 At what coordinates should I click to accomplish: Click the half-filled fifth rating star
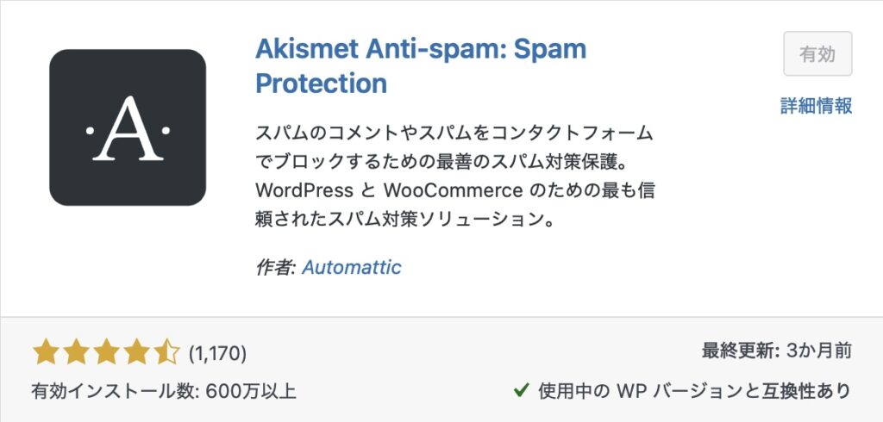click(166, 351)
